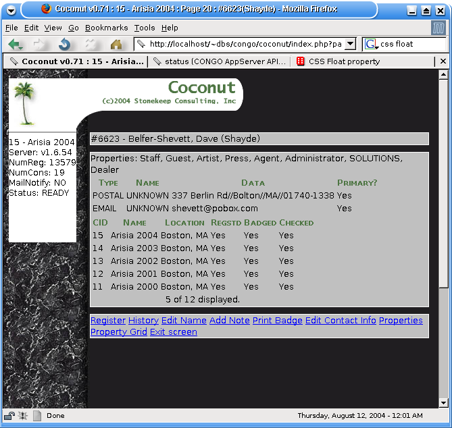Image resolution: width=452 pixels, height=428 pixels.
Task: Click the page document icon in status bar
Action: coord(37,416)
